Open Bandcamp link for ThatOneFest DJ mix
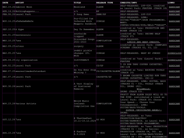 point(174,120)
